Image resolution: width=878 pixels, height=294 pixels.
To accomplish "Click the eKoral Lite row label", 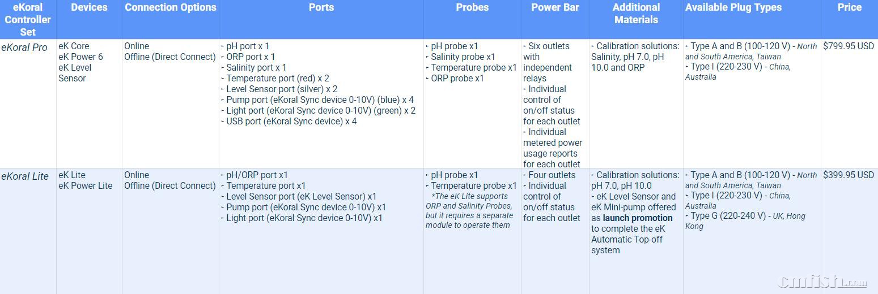I will (25, 176).
